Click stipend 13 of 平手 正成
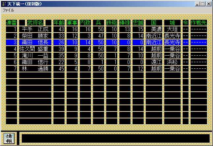The height and width of the screenshot is (146, 213). tap(125, 29)
